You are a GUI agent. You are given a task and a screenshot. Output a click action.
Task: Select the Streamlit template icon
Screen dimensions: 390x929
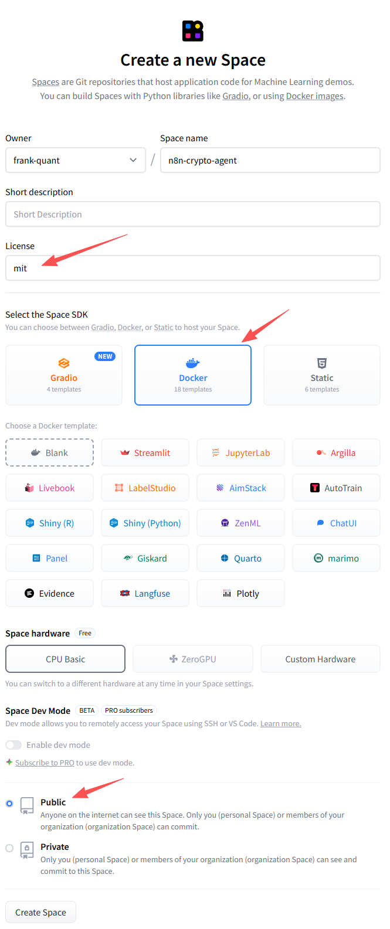pyautogui.click(x=125, y=453)
